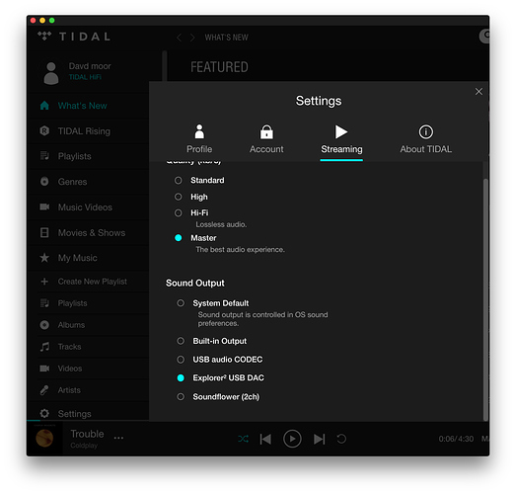Click the My Music star icon
Viewport: 516px width, 494px height.
click(44, 258)
